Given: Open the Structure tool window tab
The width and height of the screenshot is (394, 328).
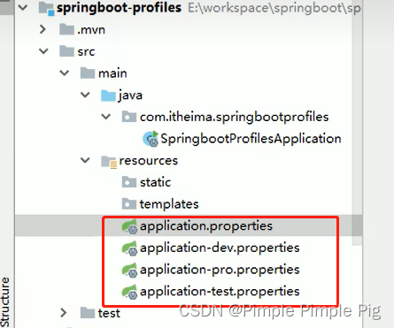Looking at the screenshot, I should point(5,302).
